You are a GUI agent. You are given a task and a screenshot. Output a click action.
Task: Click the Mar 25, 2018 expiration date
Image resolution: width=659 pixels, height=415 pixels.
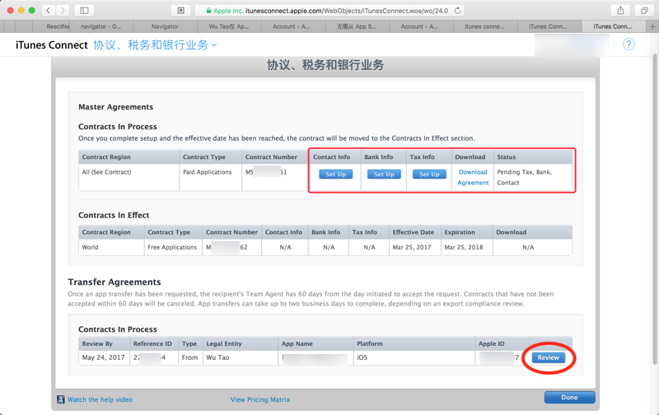464,247
